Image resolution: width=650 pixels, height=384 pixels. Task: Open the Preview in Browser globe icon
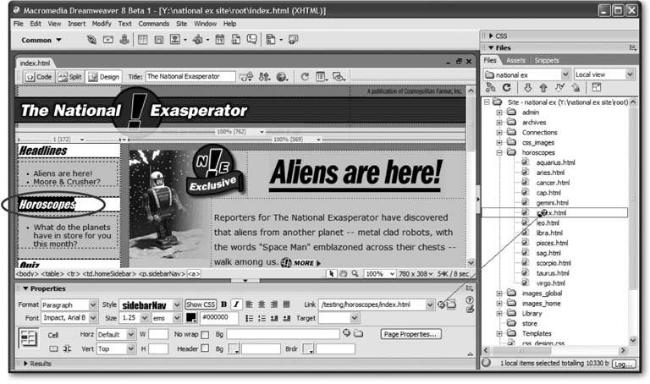tap(282, 77)
